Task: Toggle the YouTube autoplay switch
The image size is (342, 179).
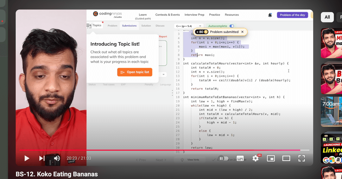Action: point(224,158)
